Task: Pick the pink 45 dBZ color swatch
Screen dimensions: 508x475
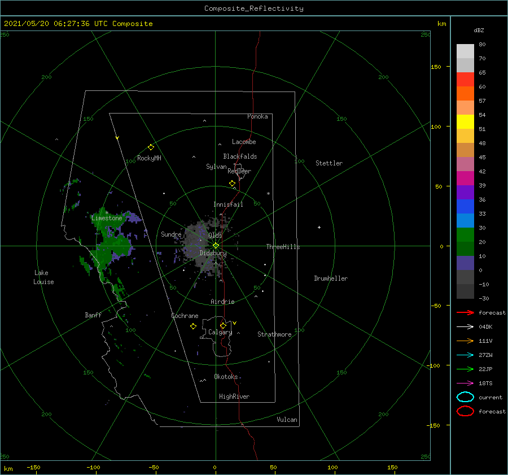Action: pos(465,164)
